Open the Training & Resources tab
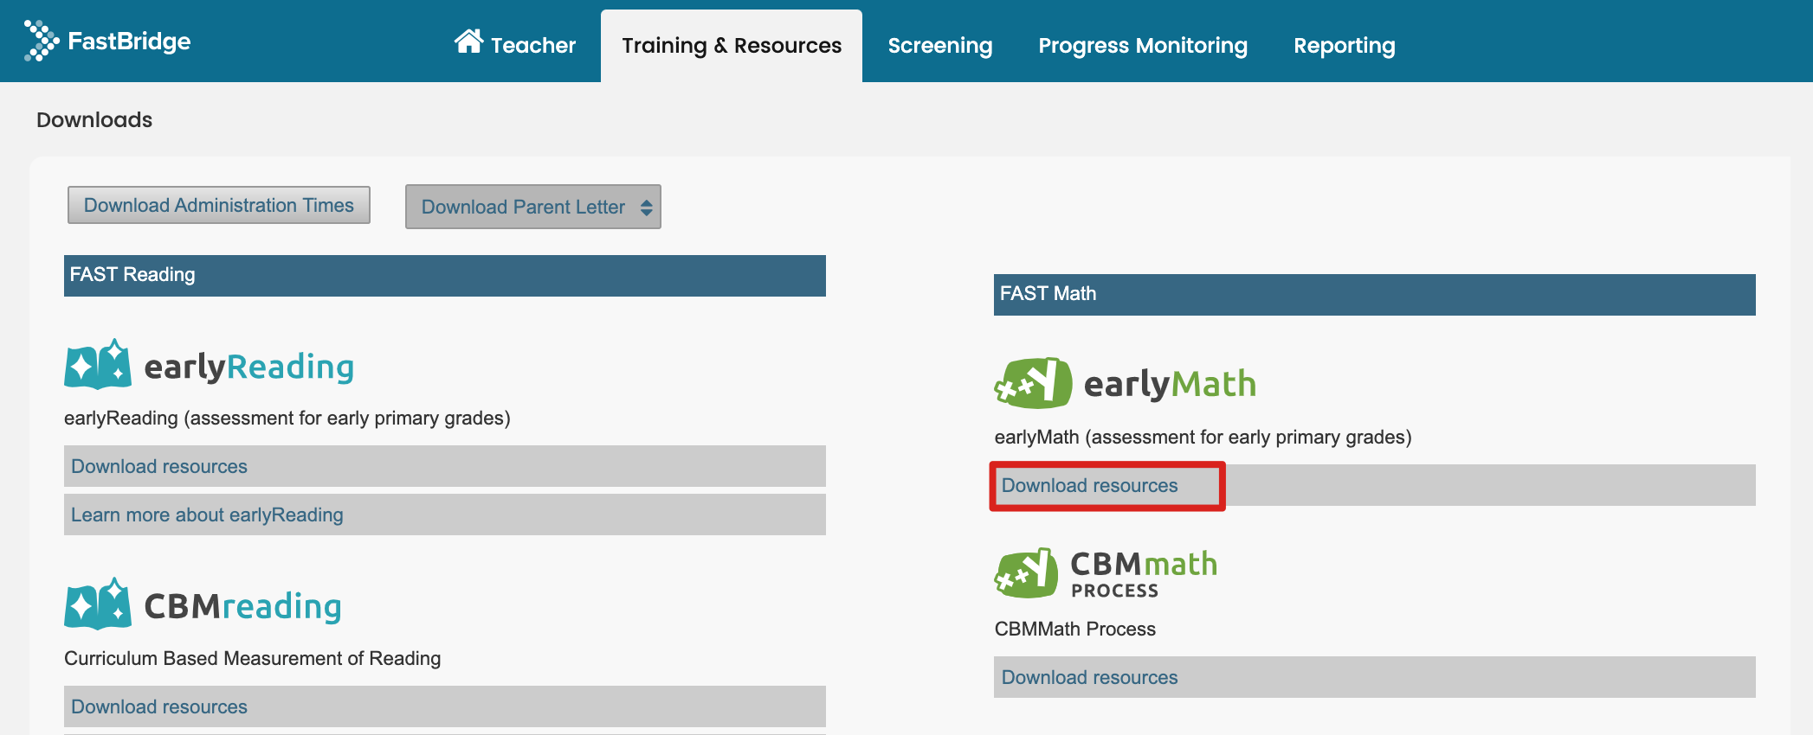 coord(731,46)
